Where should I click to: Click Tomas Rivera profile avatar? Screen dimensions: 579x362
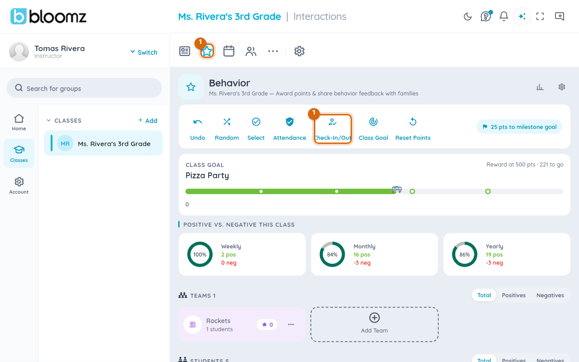point(19,52)
